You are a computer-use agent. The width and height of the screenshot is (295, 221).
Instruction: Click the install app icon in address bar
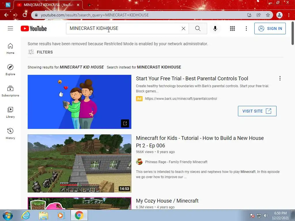249,15
